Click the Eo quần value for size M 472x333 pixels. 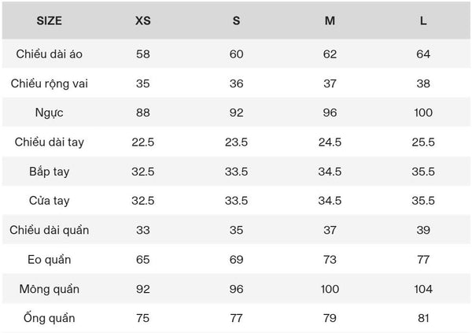click(330, 259)
